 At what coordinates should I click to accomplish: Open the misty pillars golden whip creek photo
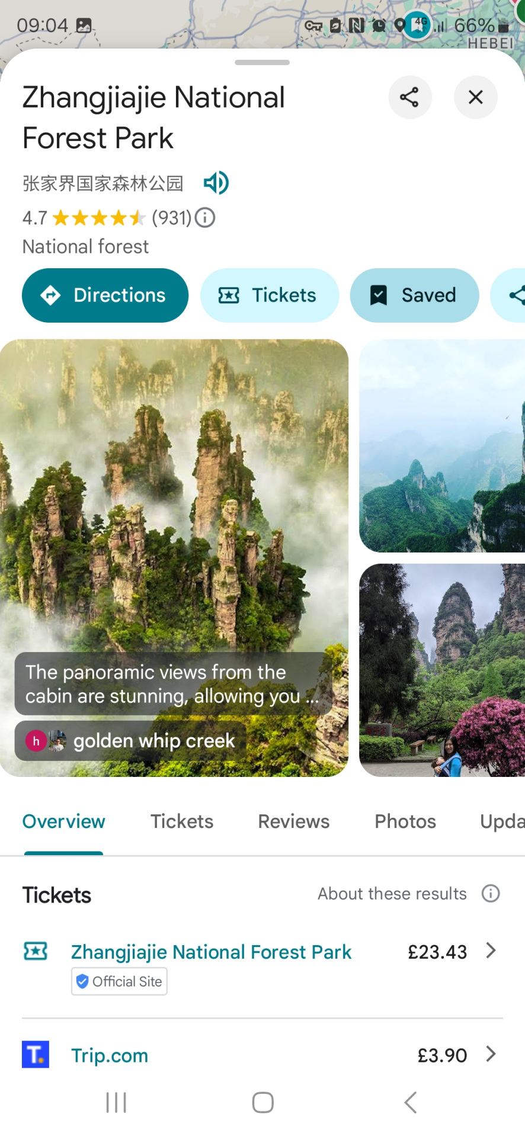tap(174, 558)
